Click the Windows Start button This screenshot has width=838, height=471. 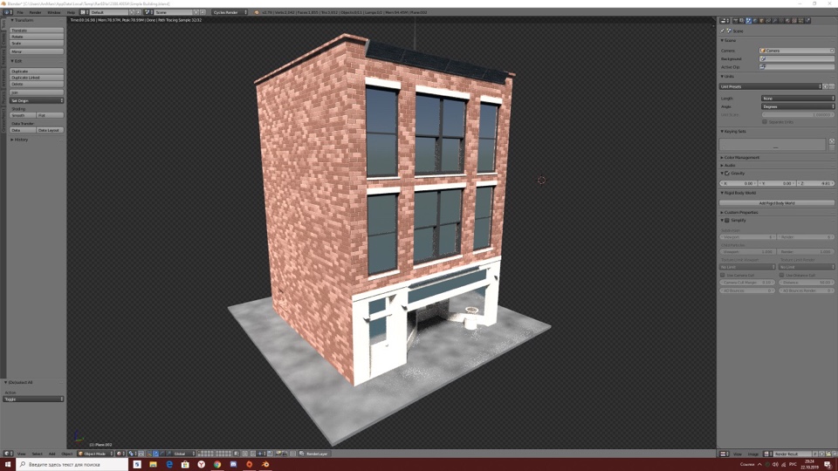point(8,464)
